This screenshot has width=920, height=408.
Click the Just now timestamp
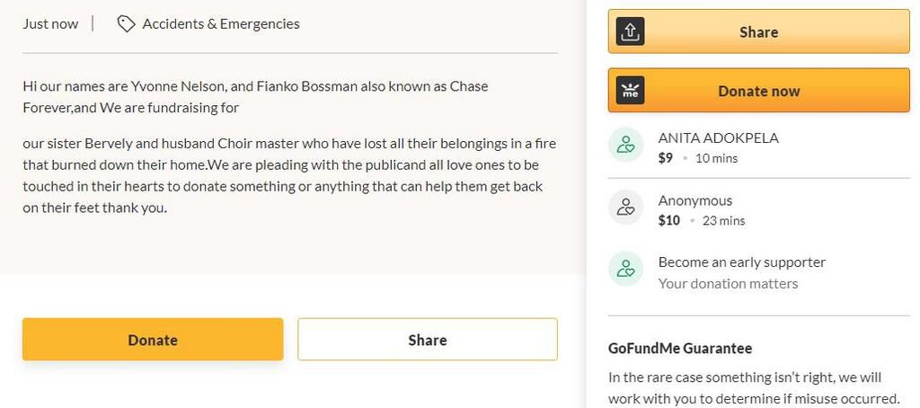50,24
